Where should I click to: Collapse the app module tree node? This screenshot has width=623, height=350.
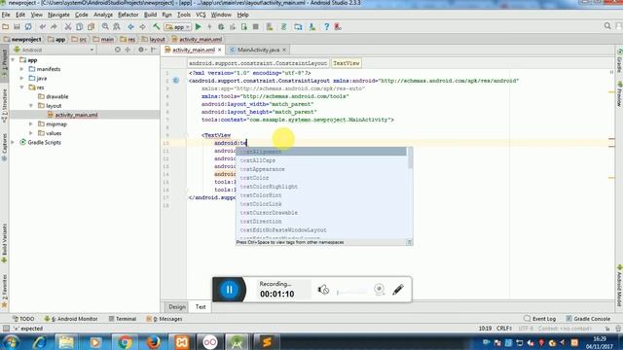coord(13,60)
